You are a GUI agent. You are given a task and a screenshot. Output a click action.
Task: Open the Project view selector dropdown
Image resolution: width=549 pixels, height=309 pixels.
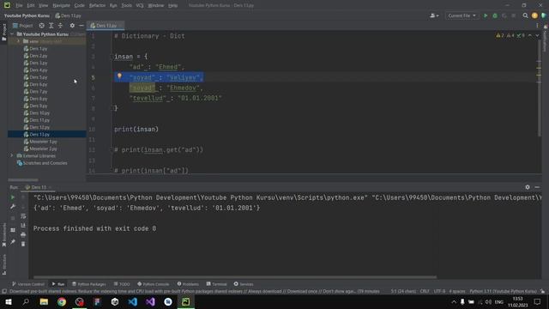[23, 26]
